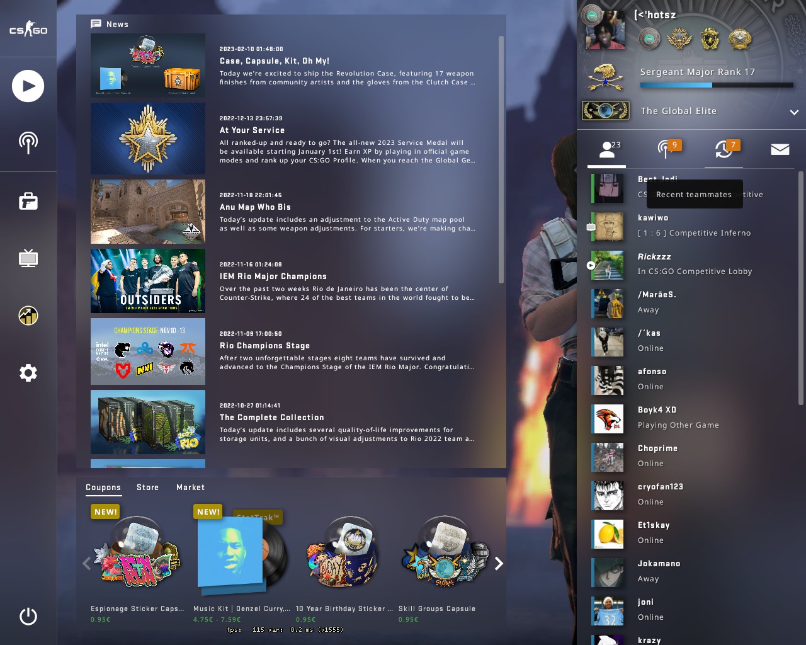Click the 2023 Service Medal news thumbnail

point(148,139)
